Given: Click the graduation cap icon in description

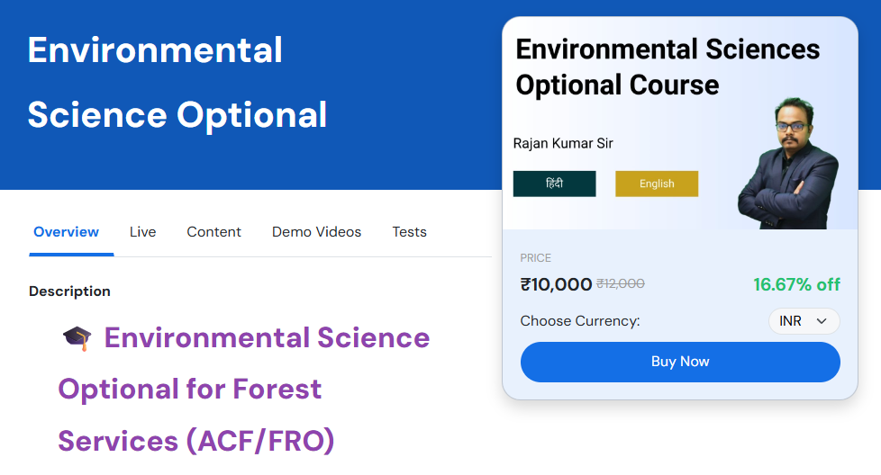Looking at the screenshot, I should point(77,339).
